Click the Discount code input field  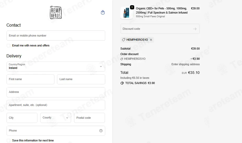click(160, 29)
